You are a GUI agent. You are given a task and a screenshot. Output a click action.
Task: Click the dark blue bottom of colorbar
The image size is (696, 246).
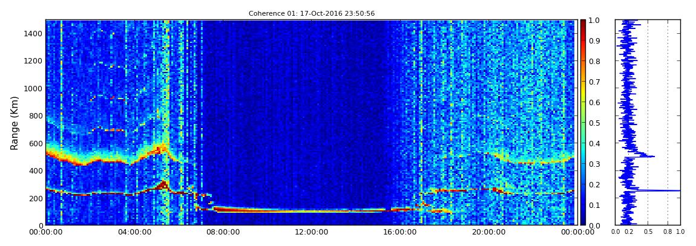582,220
